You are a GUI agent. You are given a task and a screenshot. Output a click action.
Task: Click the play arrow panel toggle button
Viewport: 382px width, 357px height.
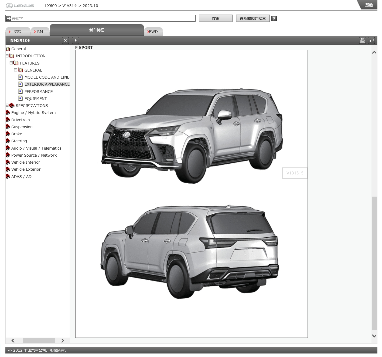[x=76, y=41]
